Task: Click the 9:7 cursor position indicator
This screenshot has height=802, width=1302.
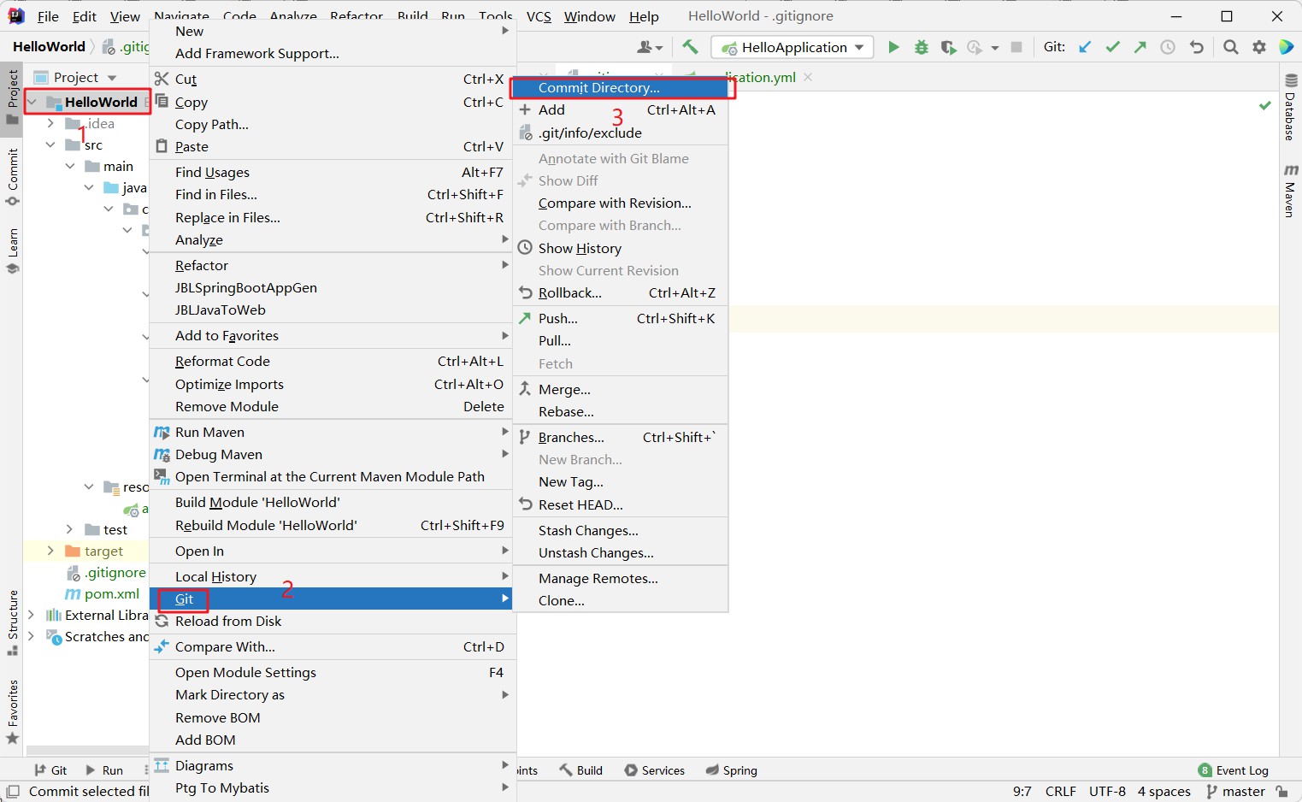Action: [x=1022, y=792]
